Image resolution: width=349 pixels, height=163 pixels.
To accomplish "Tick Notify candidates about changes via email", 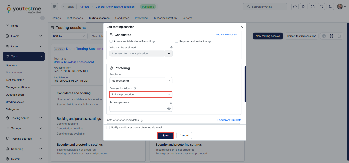I will click(108, 128).
